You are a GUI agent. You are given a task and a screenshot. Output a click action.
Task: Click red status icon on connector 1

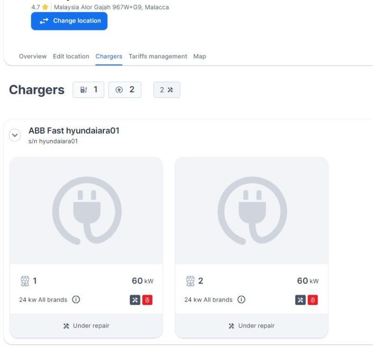[x=147, y=300]
